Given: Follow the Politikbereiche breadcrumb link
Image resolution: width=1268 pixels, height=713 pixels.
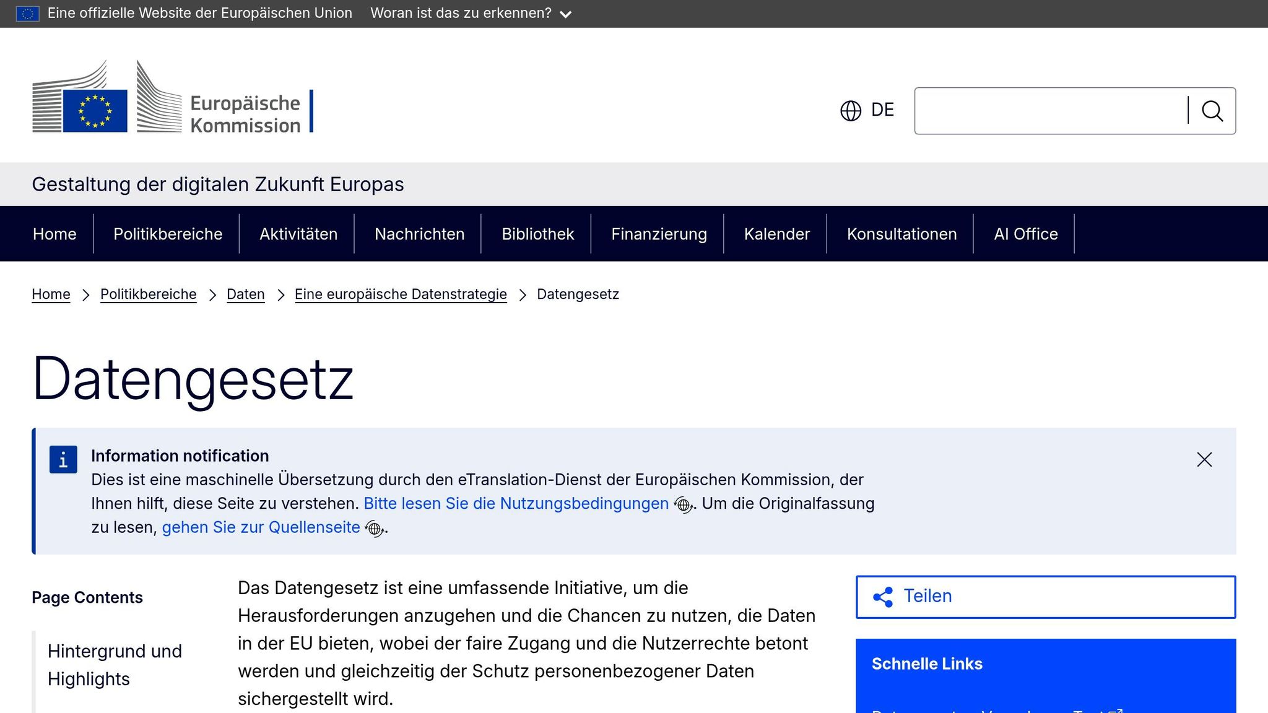Looking at the screenshot, I should [149, 294].
